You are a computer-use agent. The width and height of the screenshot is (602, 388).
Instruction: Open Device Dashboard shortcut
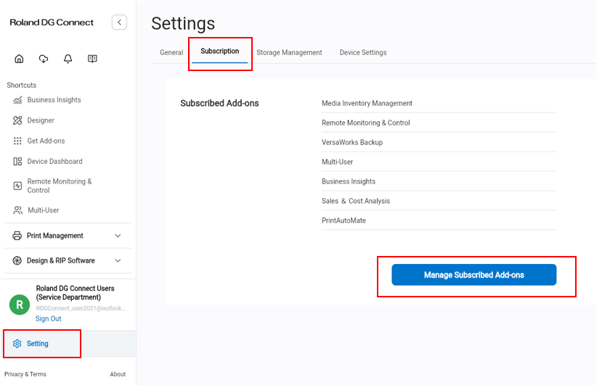54,161
